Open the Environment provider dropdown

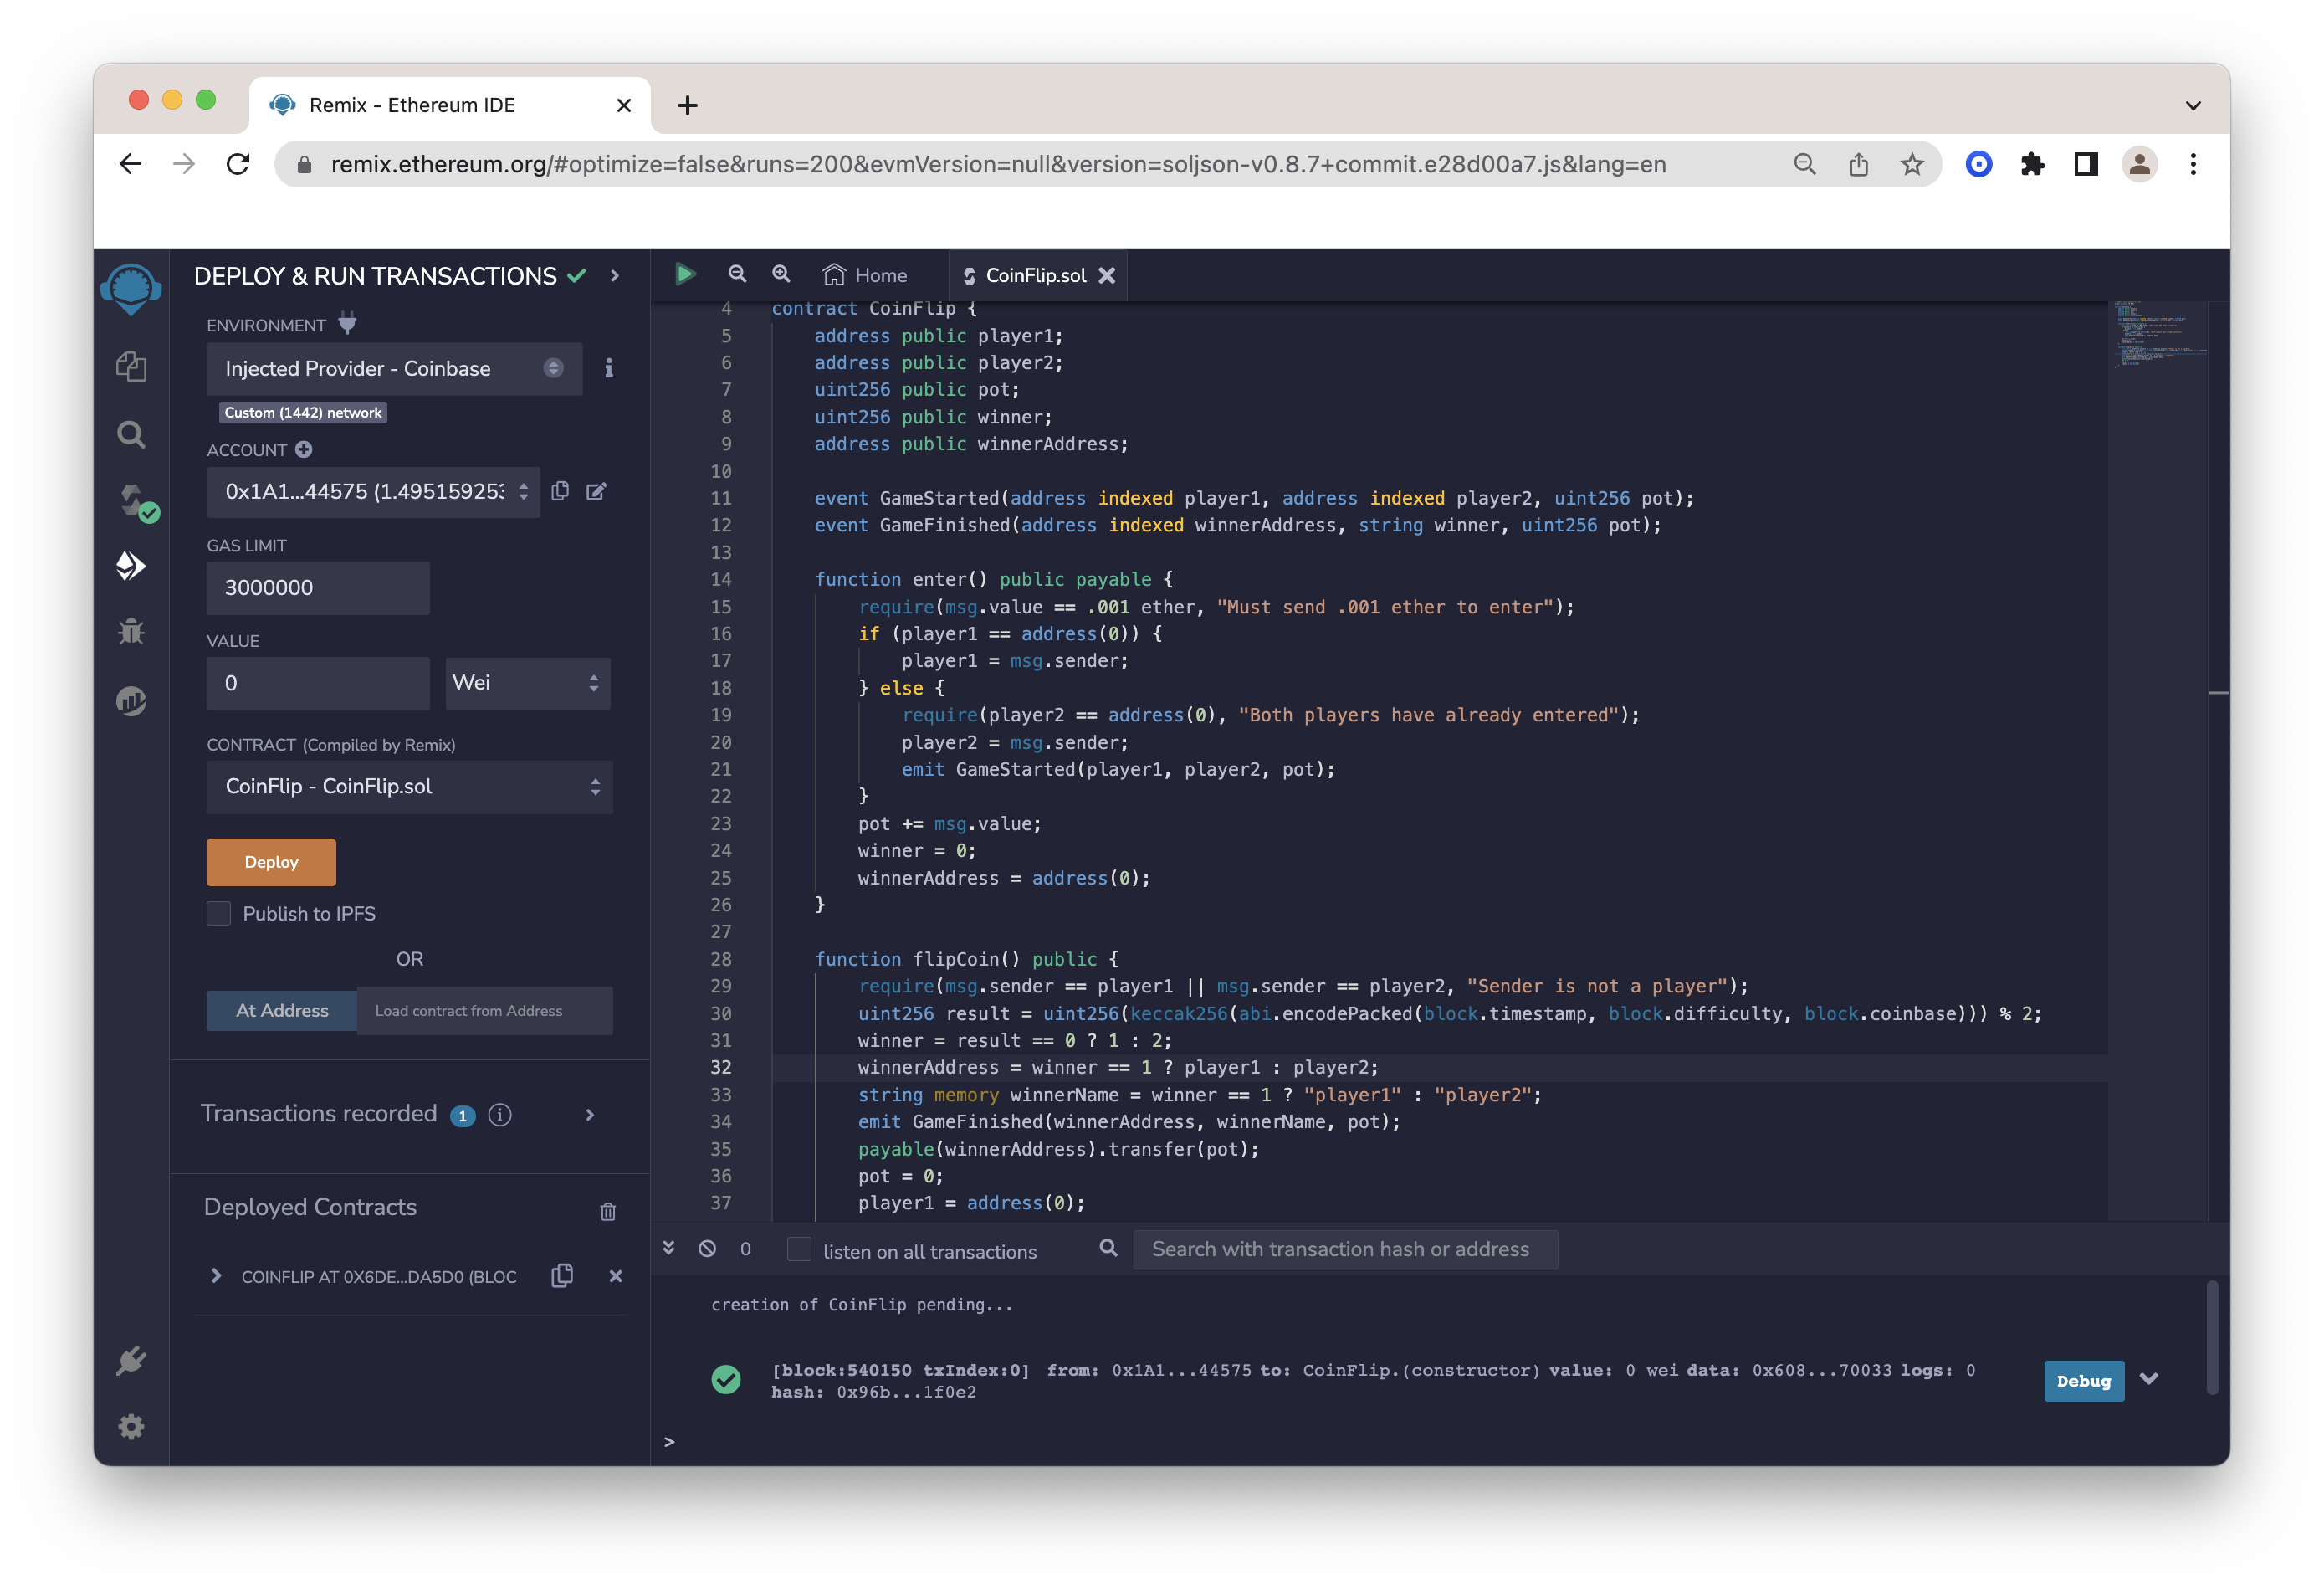tap(393, 368)
